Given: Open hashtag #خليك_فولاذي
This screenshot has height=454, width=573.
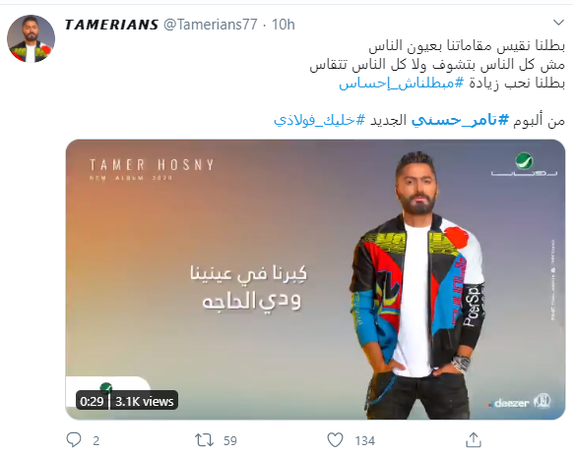Looking at the screenshot, I should click(x=319, y=120).
